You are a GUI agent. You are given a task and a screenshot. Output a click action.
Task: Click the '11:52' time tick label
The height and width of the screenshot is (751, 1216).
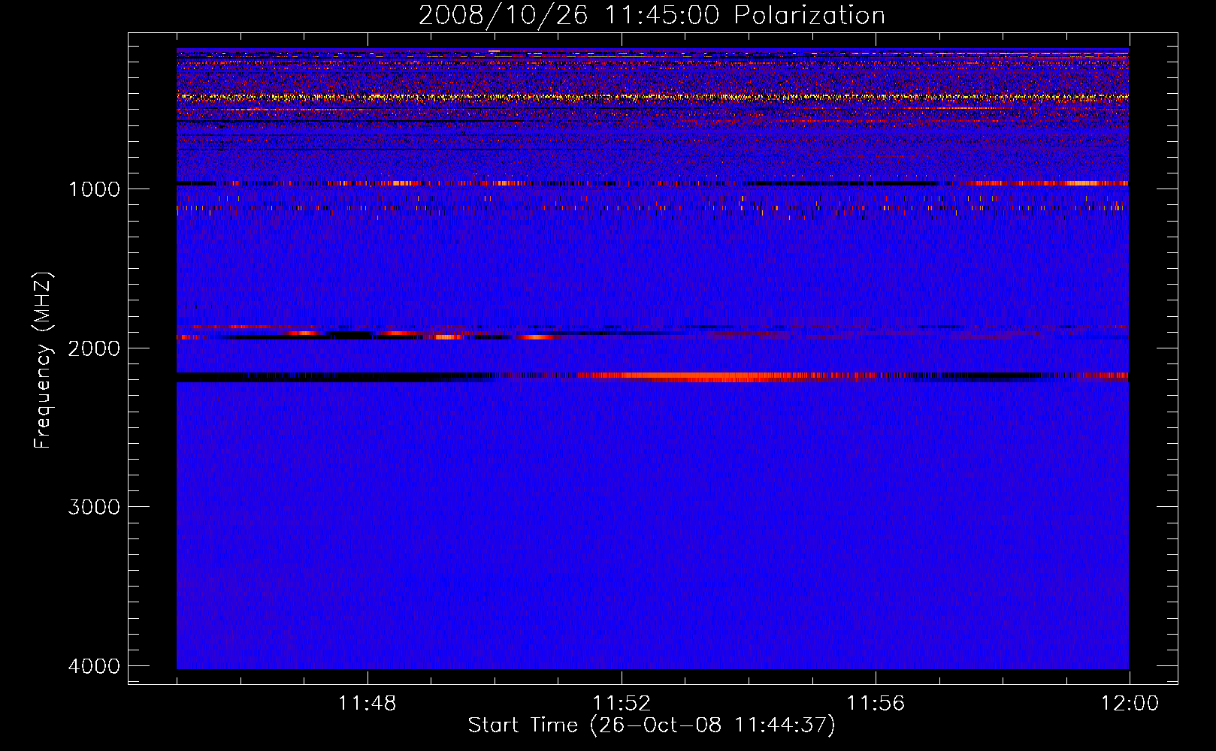(622, 704)
